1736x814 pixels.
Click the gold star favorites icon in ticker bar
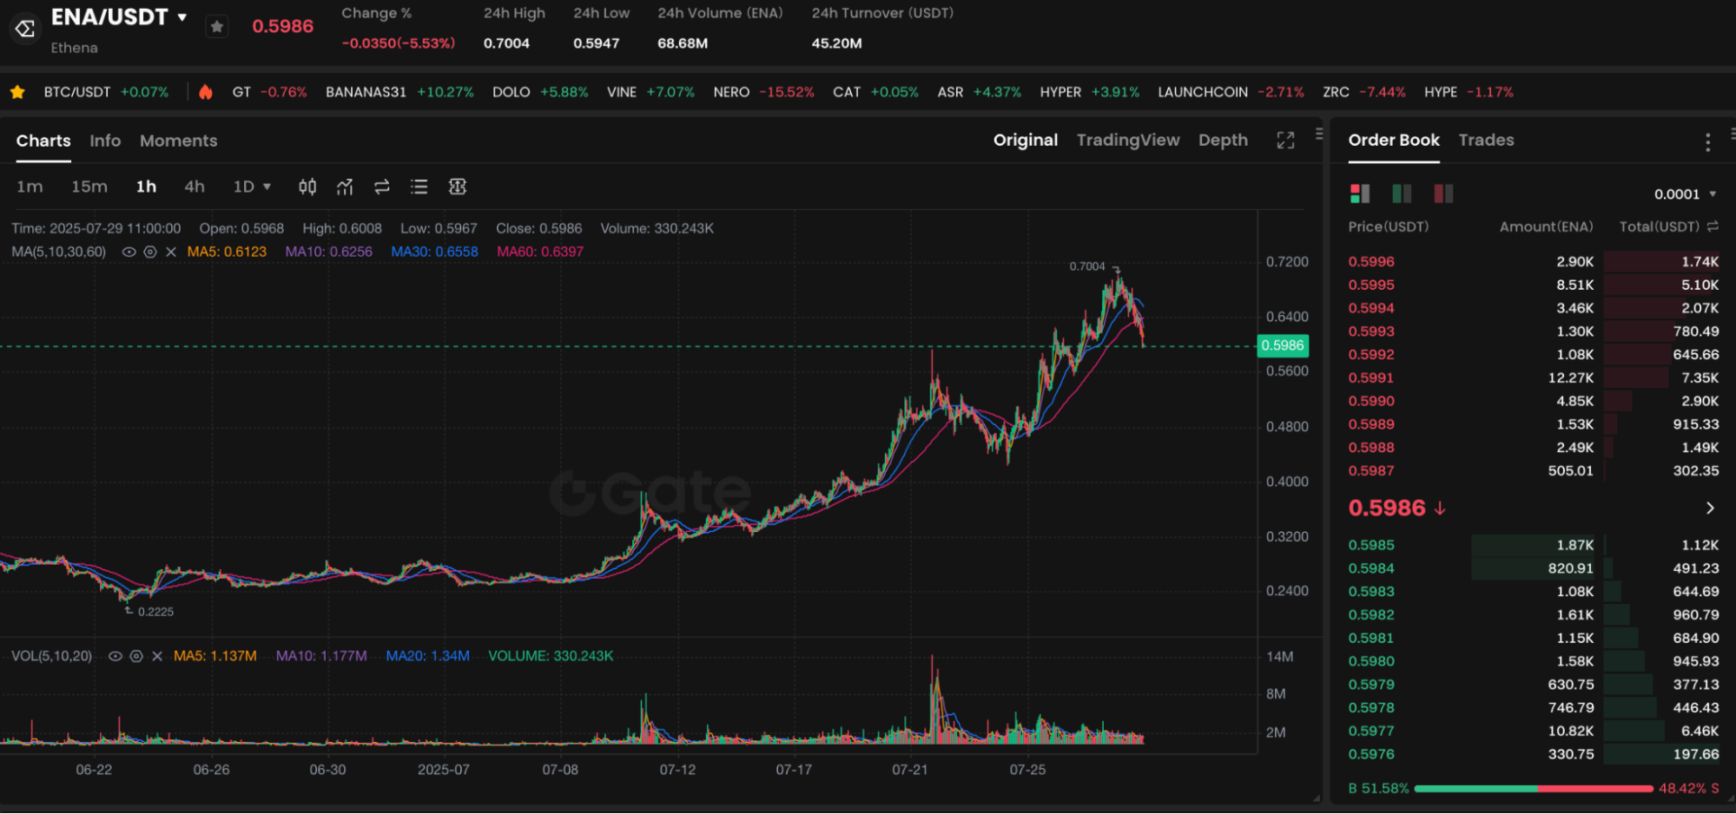(x=17, y=92)
